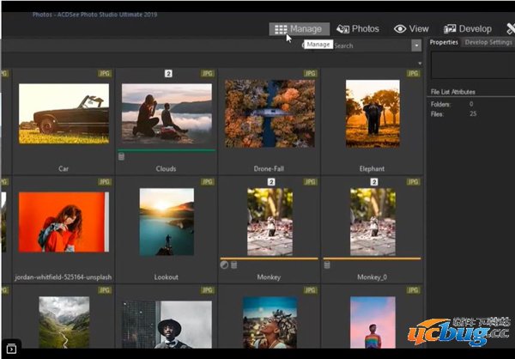Click the database icon under Monkey_0 thumbnail
This screenshot has height=359, width=515.
pyautogui.click(x=327, y=265)
